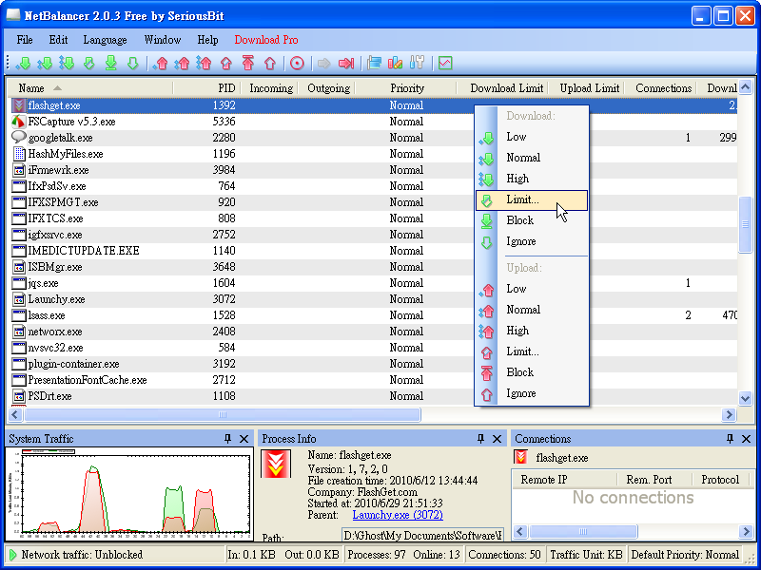Select the lsass.exe process row
Screen dimensions: 761x570
tap(373, 315)
